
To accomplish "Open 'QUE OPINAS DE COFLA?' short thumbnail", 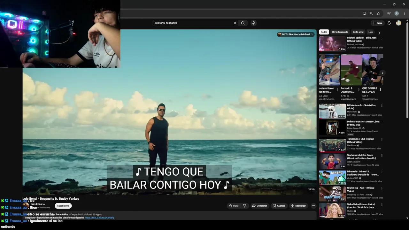I will (373, 70).
